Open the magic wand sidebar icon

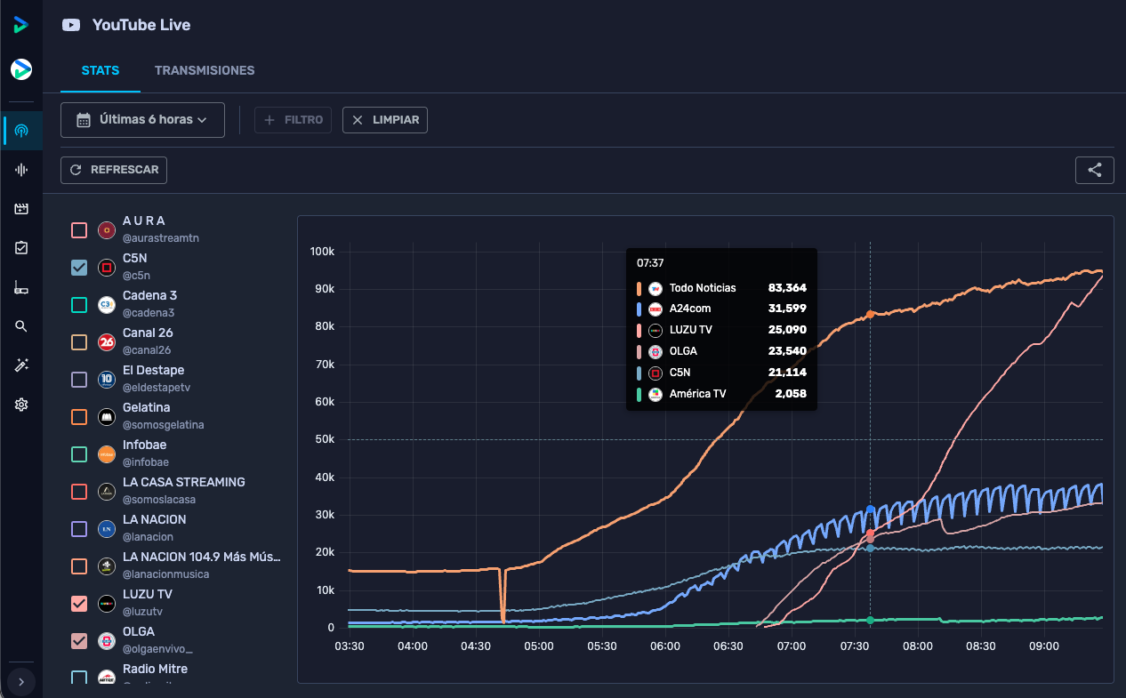[21, 365]
